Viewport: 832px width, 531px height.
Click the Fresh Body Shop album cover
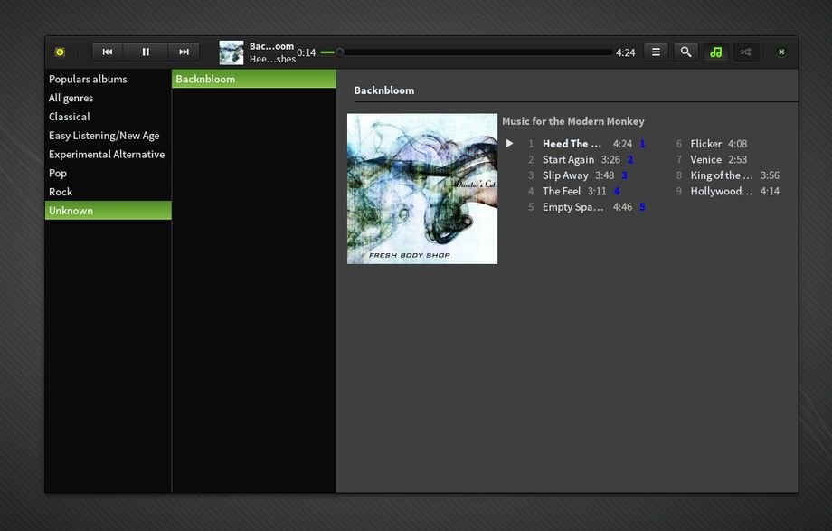pos(422,189)
